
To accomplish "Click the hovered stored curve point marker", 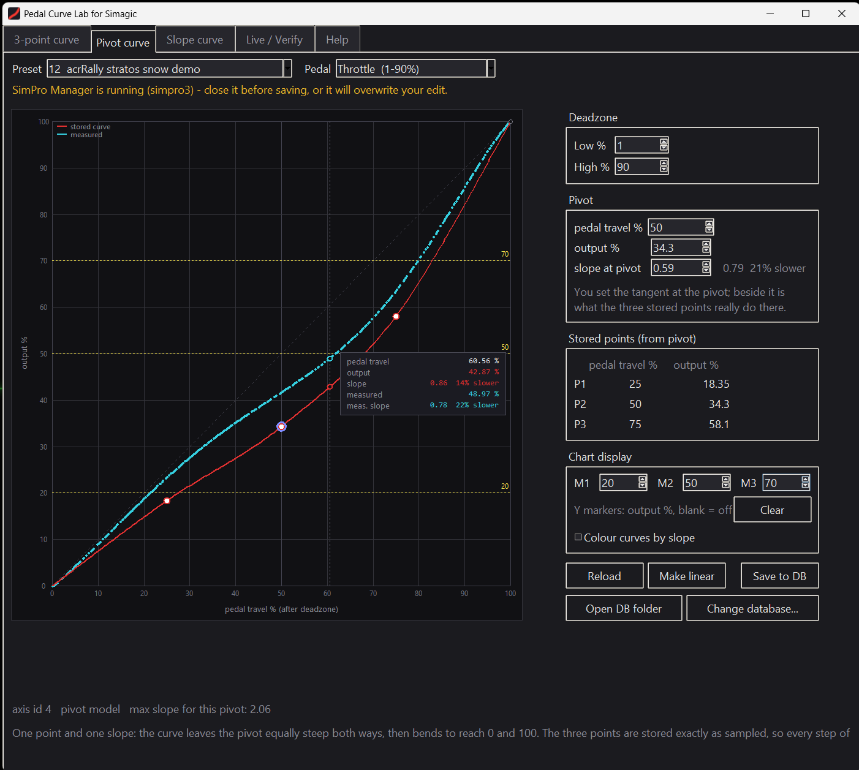I will point(330,387).
